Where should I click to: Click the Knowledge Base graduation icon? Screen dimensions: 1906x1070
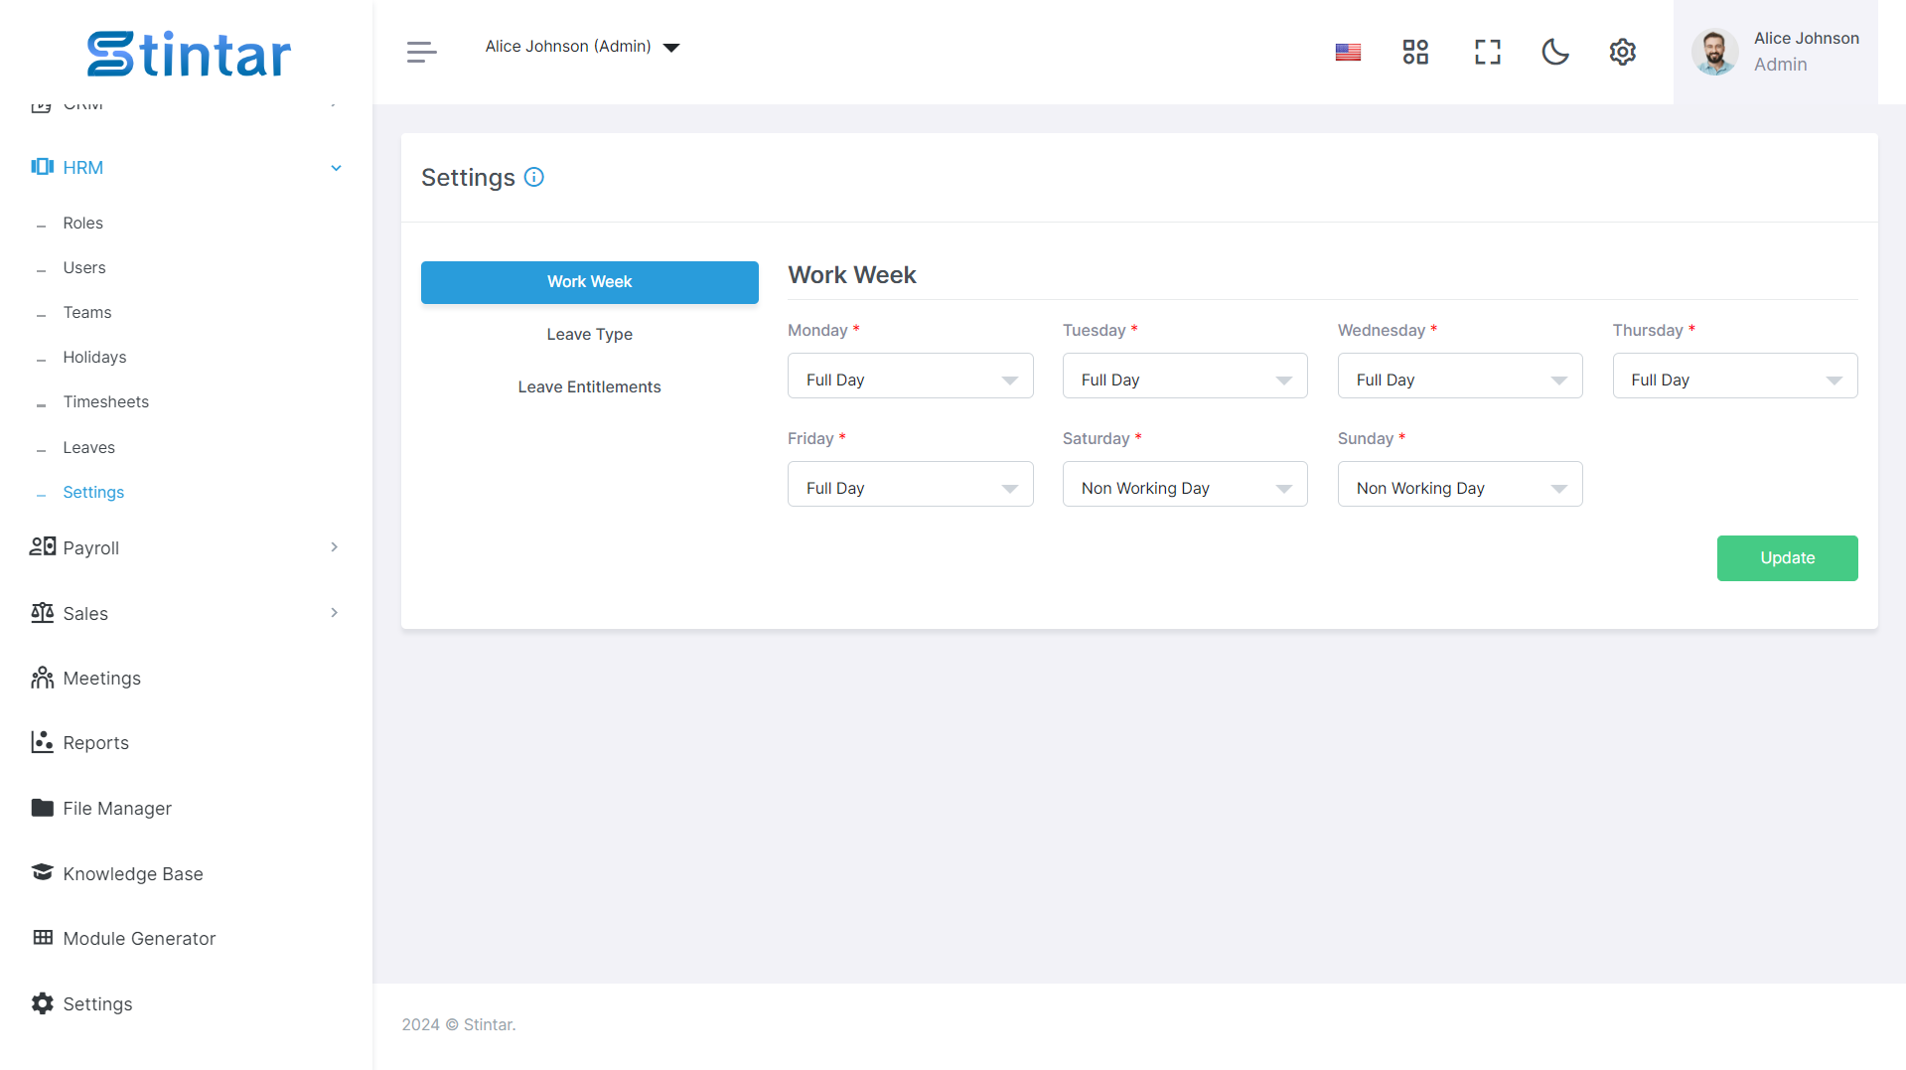click(42, 872)
